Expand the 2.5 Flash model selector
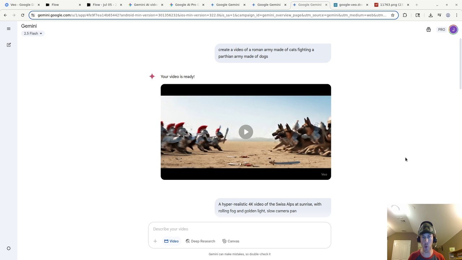This screenshot has height=260, width=462. point(33,34)
